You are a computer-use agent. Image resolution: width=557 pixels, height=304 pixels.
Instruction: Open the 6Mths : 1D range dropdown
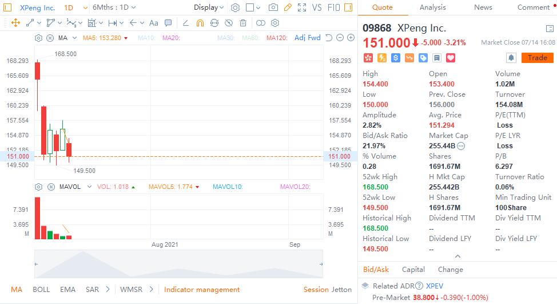click(x=114, y=7)
